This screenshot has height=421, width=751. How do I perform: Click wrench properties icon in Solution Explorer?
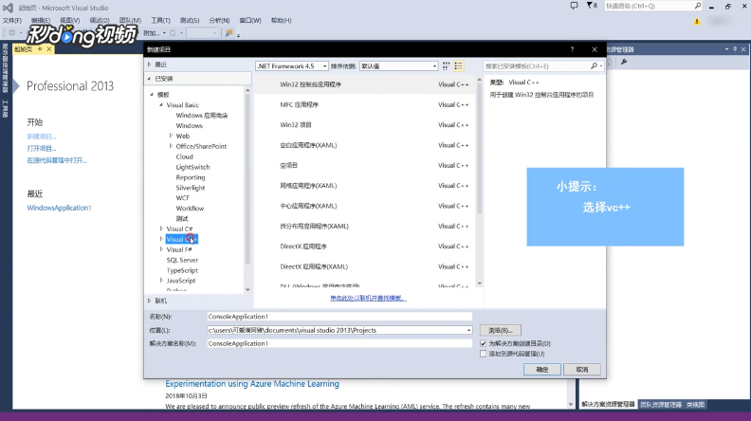(624, 62)
